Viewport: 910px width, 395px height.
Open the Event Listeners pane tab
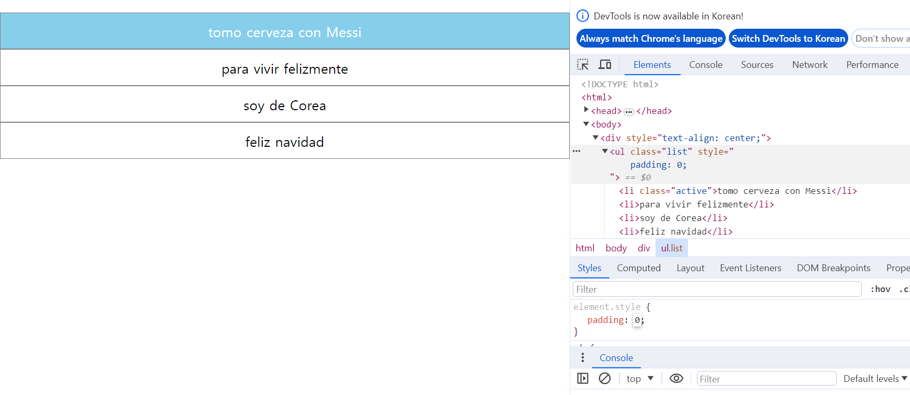(751, 268)
